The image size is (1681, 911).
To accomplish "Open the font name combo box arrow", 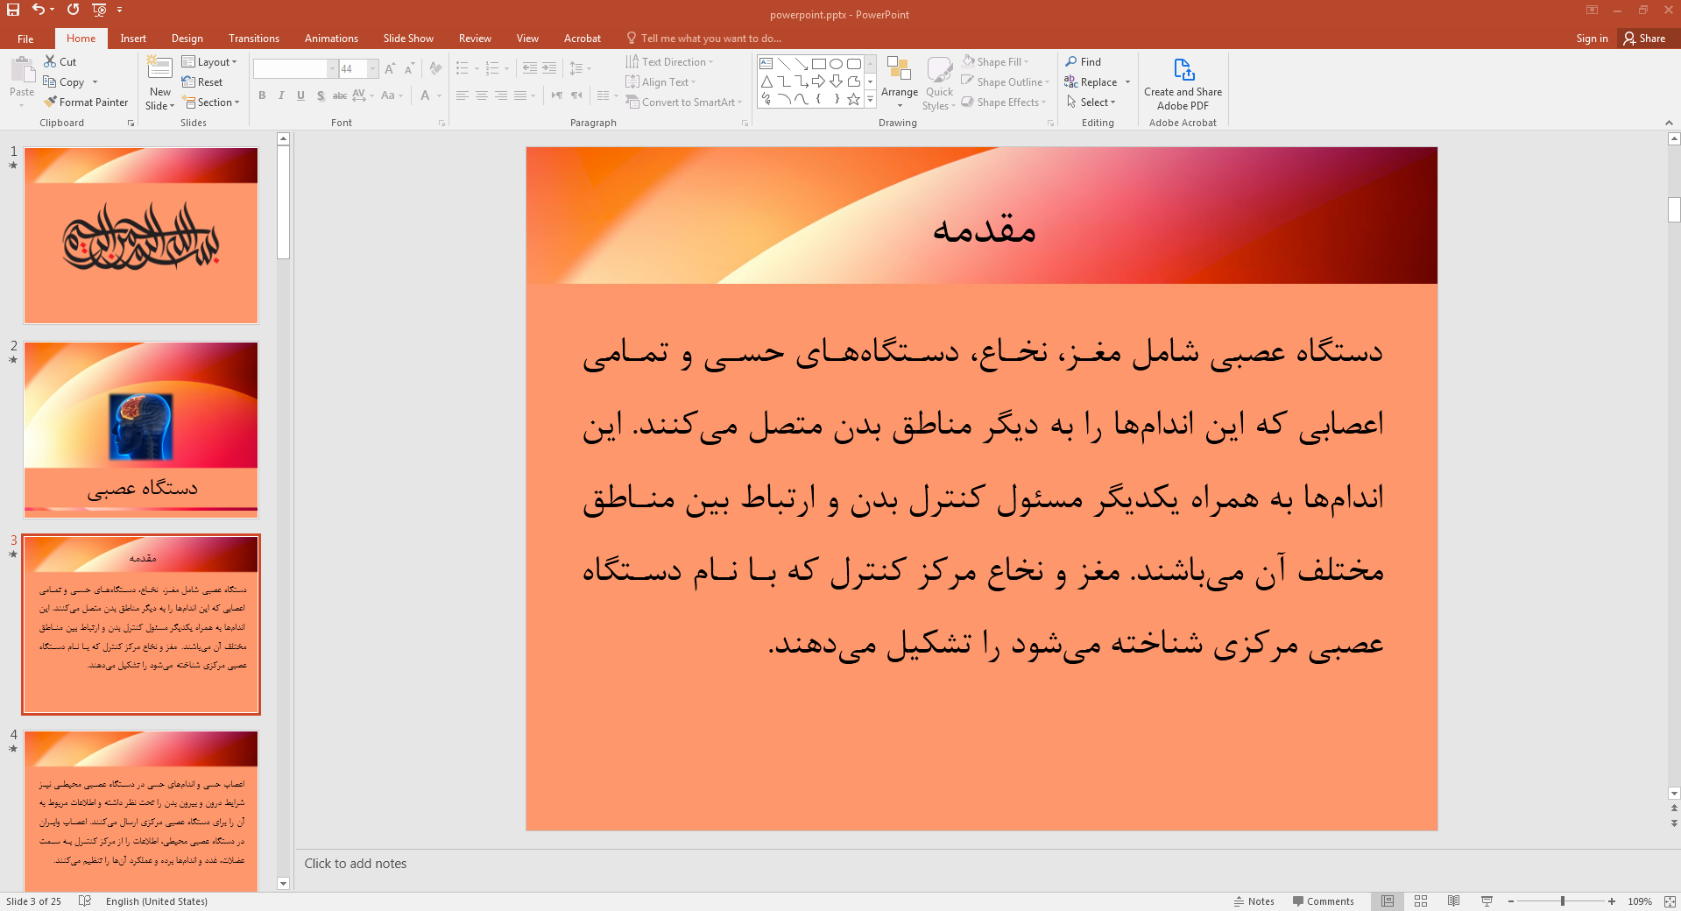I will coord(333,69).
